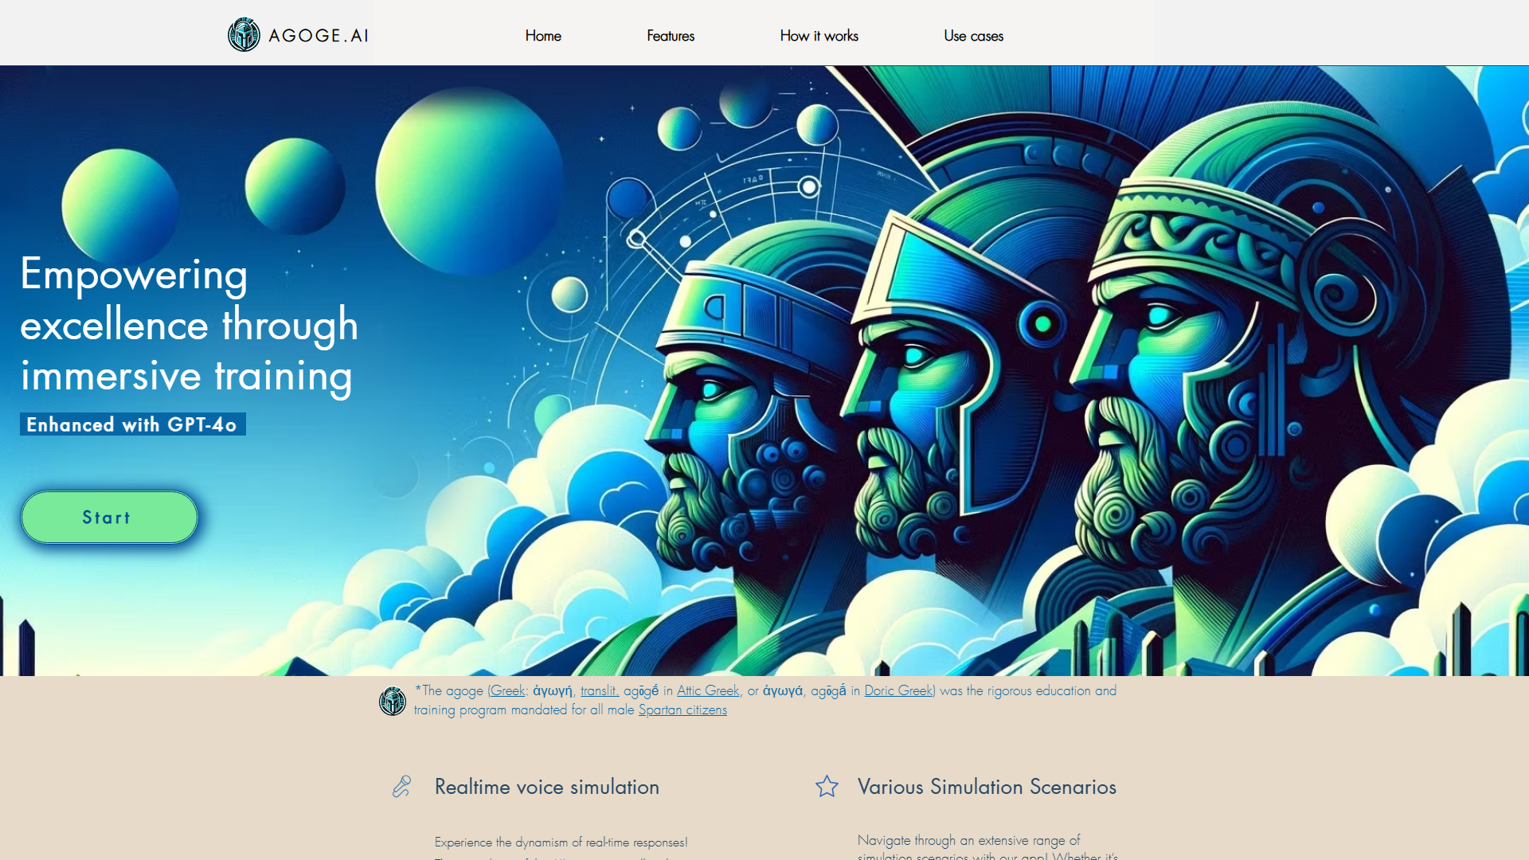Click the microphone icon near Realtime voice simulation
The height and width of the screenshot is (860, 1529).
pos(402,787)
